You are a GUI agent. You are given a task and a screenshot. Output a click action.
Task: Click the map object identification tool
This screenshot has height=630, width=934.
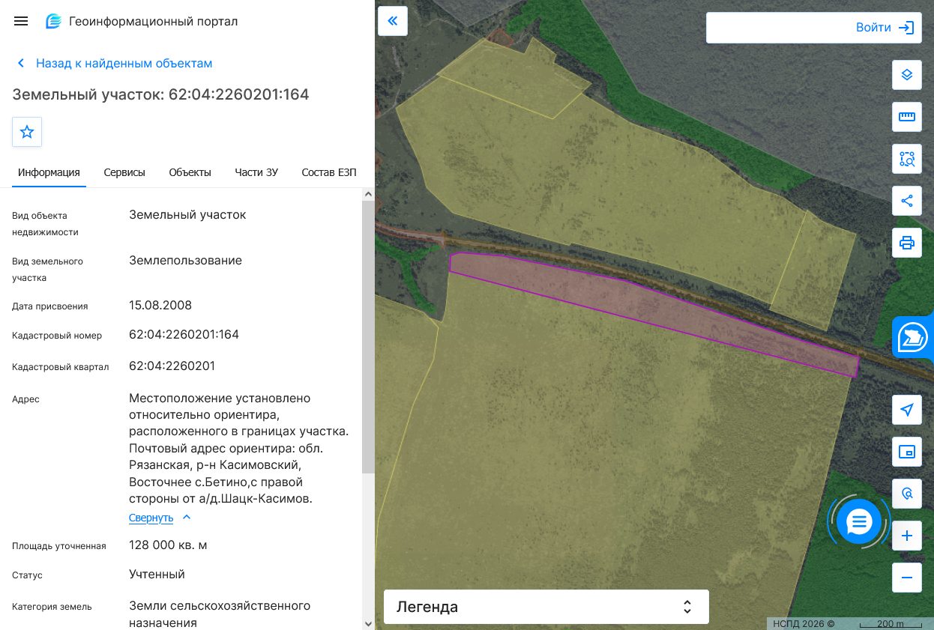point(907,494)
